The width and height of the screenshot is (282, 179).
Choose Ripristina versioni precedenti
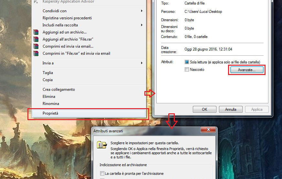click(x=89, y=18)
